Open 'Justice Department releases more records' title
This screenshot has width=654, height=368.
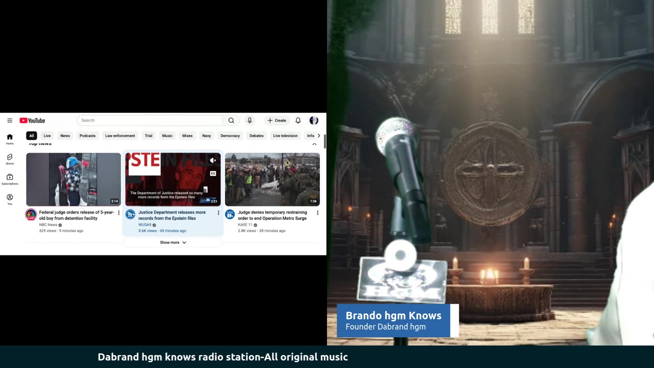[172, 215]
